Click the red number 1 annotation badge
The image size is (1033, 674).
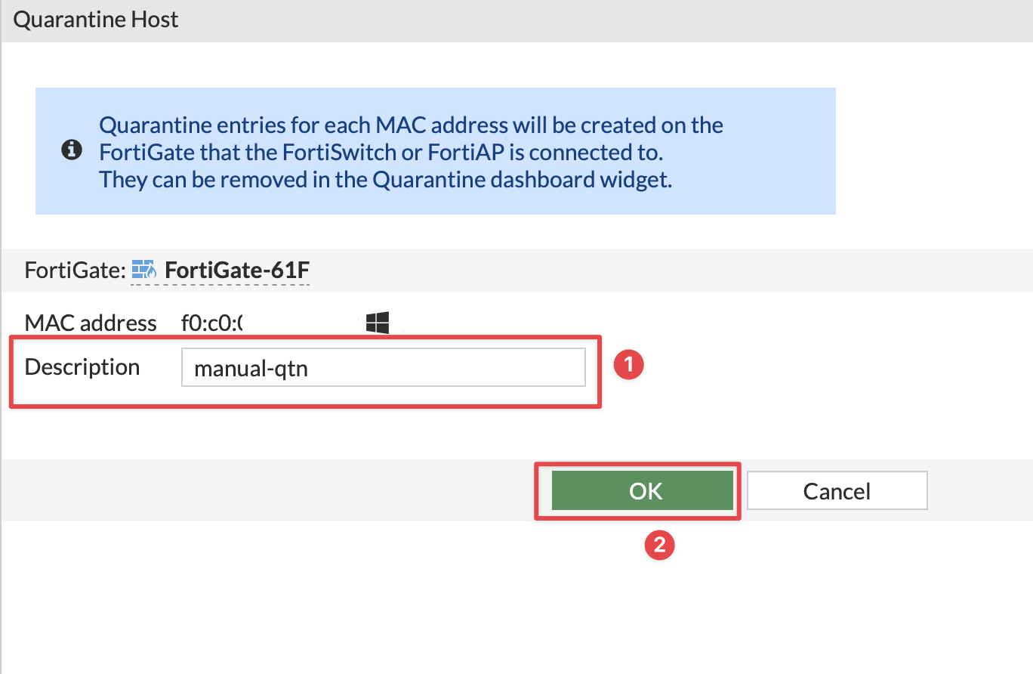point(628,366)
